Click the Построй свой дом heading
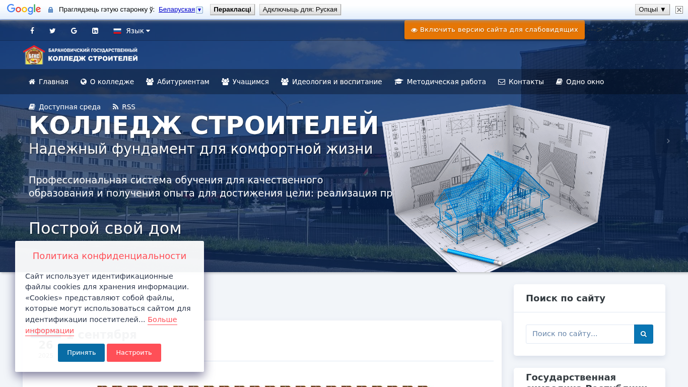This screenshot has height=387, width=688. (x=105, y=228)
